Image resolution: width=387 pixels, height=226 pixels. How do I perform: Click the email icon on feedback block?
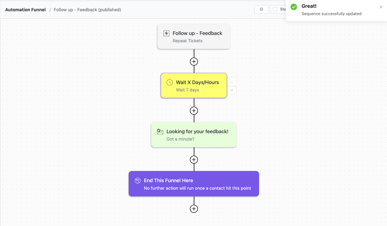click(x=160, y=132)
